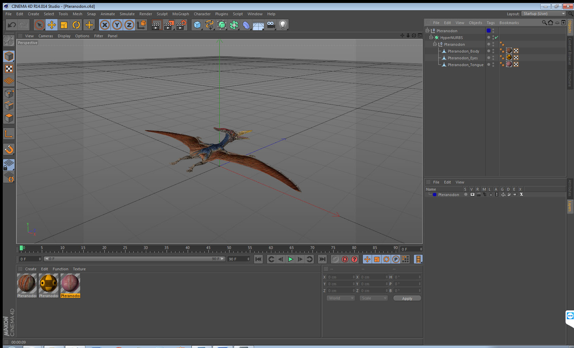
Task: Go to start of animation
Action: click(258, 259)
